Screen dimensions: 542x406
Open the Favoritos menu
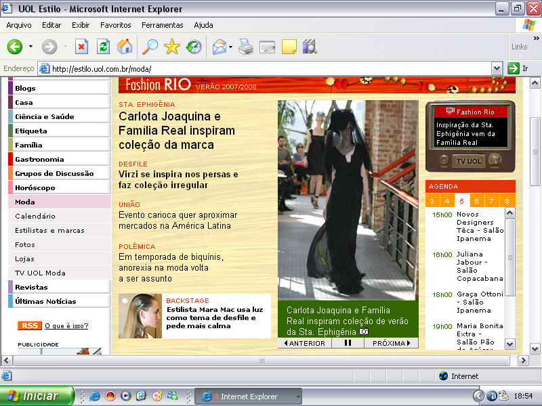pos(115,25)
